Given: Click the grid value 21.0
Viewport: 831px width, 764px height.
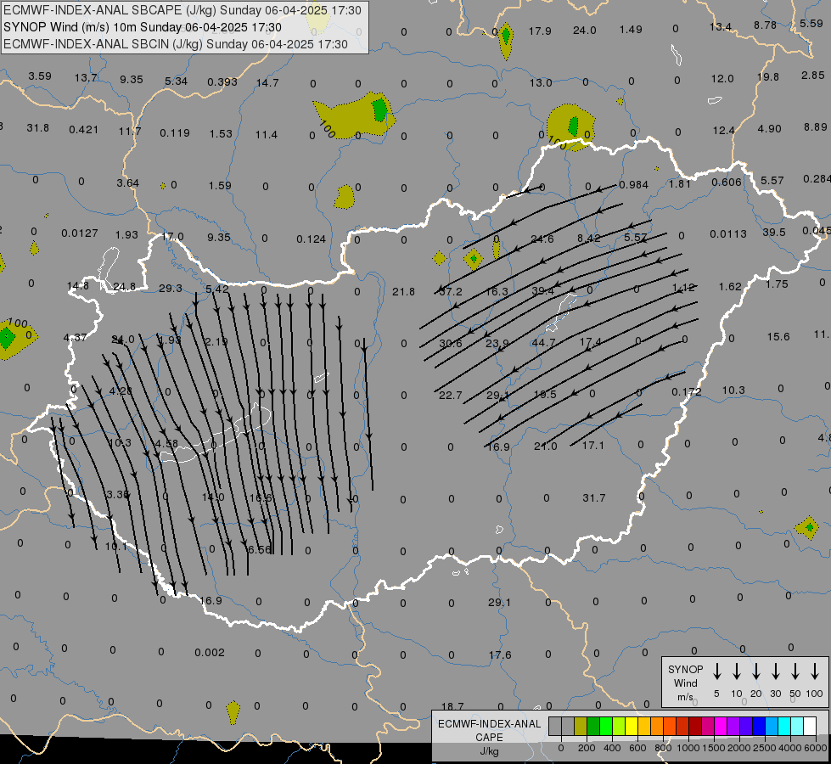Looking at the screenshot, I should 545,446.
